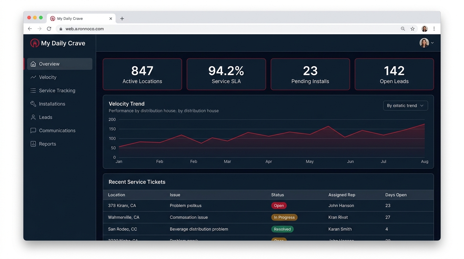464x259 pixels.
Task: Click the tab favicon for My Daily Crave
Action: coord(53,19)
